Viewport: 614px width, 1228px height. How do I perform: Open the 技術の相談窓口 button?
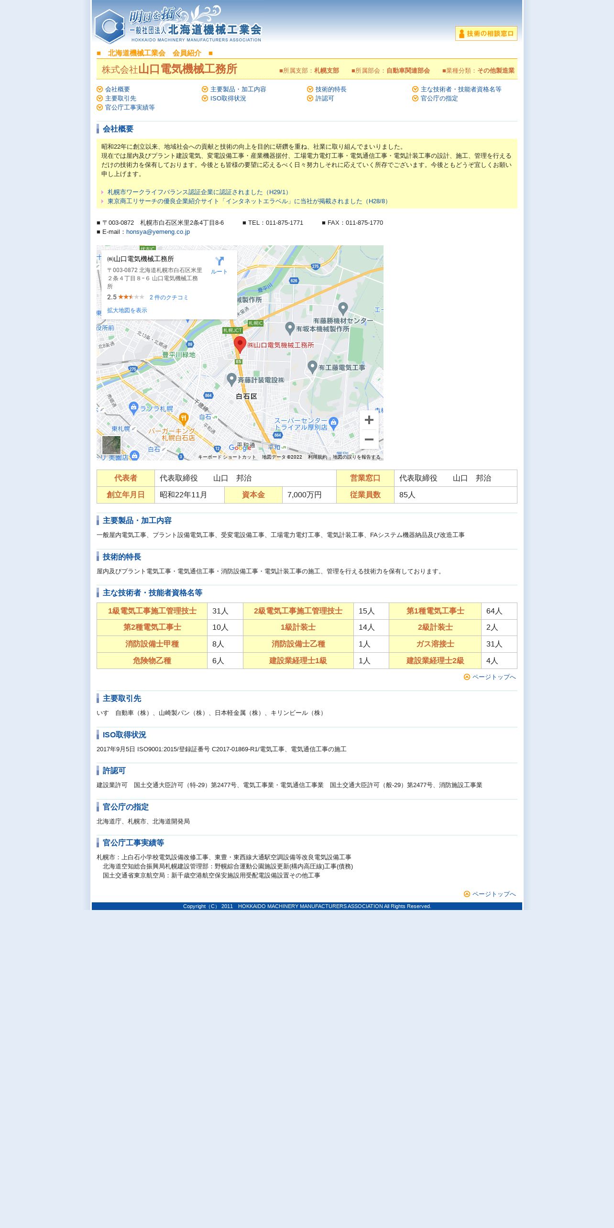pos(486,33)
